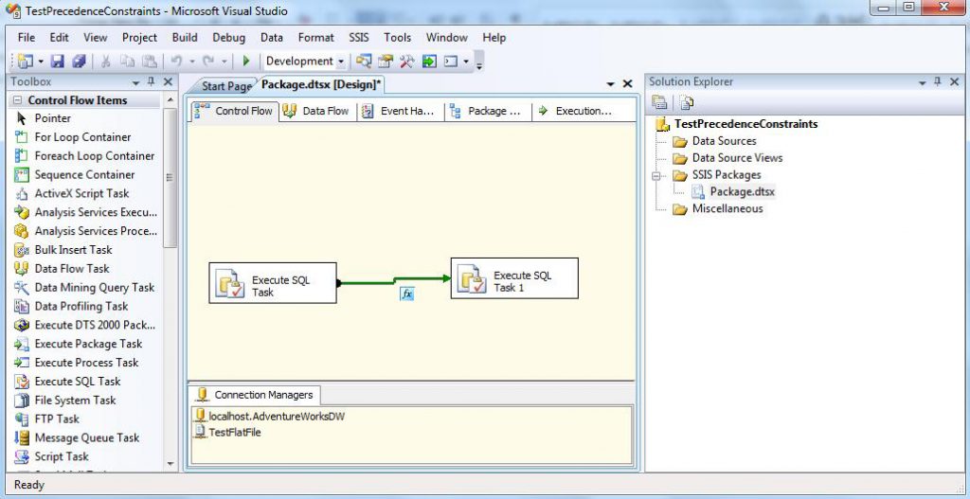This screenshot has width=970, height=499.
Task: Select Package.dtsx in the Solution Explorer
Action: (742, 191)
